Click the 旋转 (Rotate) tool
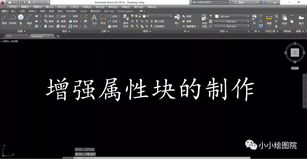Screen dimensions: 307x159 [61, 16]
